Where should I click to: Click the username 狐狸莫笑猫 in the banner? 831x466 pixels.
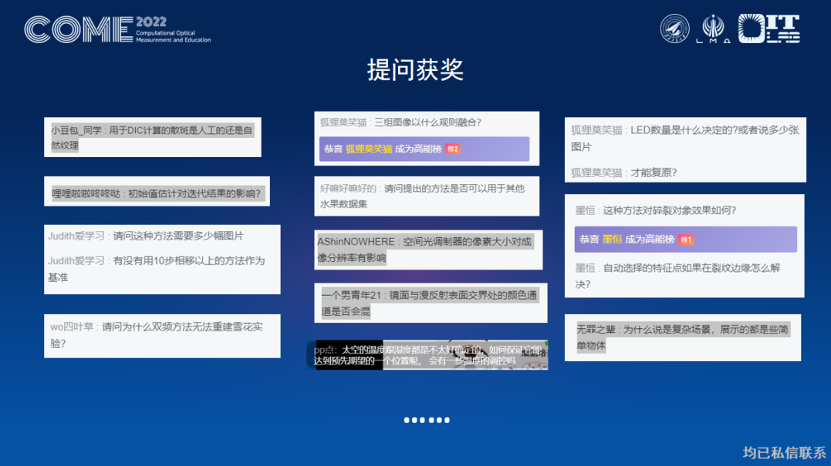pyautogui.click(x=370, y=149)
